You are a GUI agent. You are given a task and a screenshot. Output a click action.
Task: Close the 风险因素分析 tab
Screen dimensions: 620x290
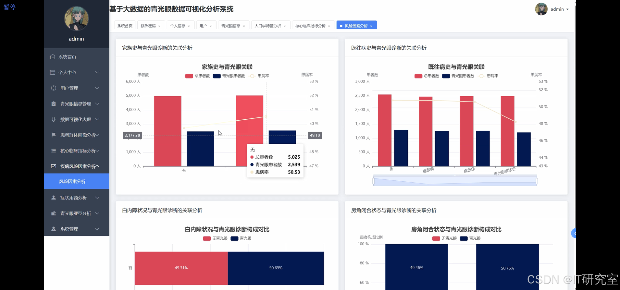point(371,26)
